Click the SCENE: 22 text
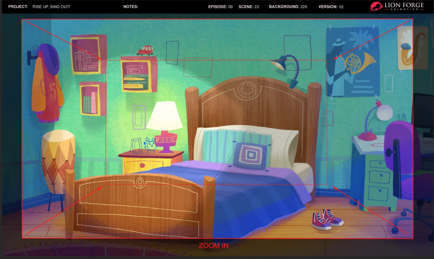Viewport: 434px width, 259px height. pos(249,7)
